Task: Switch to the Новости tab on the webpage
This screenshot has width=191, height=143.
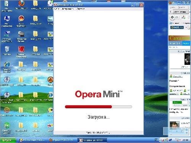Action: pos(175,43)
